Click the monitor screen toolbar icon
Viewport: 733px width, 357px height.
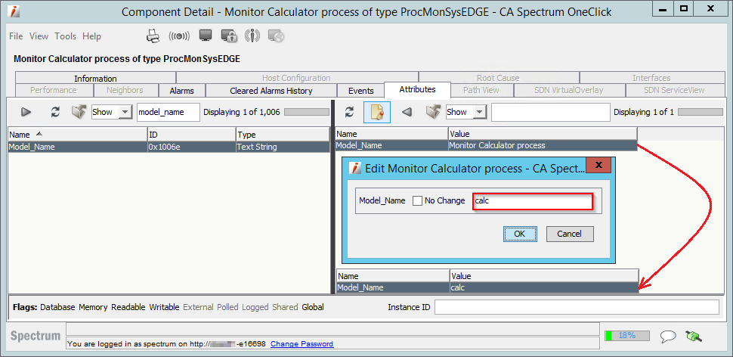[x=206, y=36]
